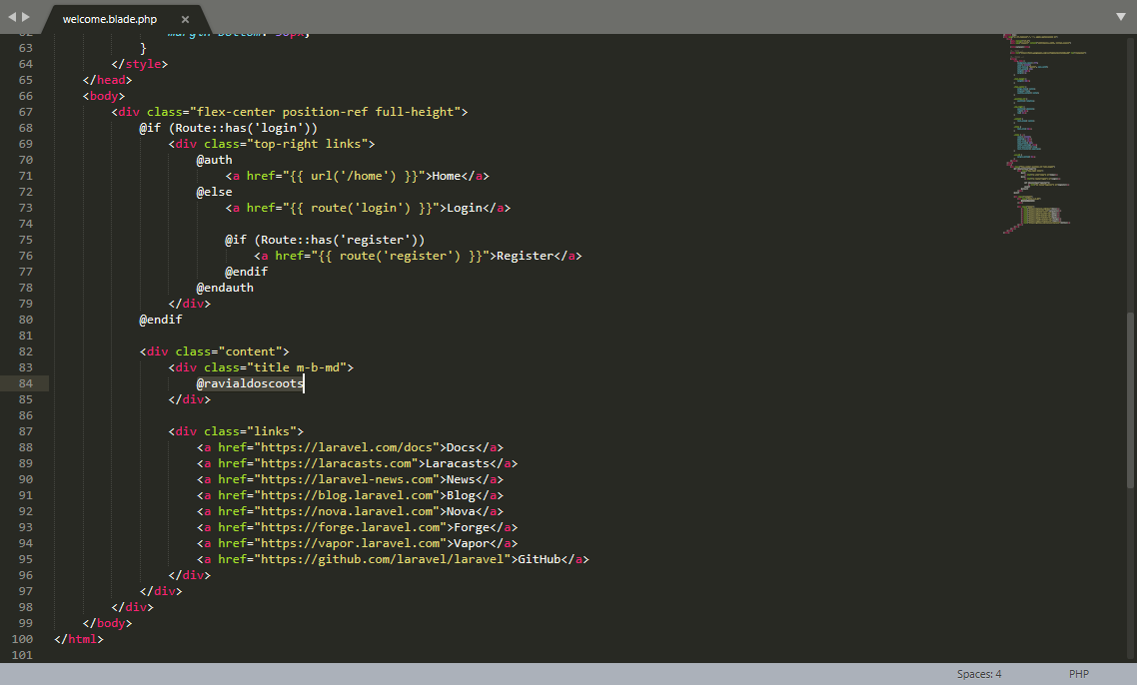This screenshot has height=685, width=1137.
Task: Click the @if (Route::has('login')) line
Action: click(x=229, y=128)
